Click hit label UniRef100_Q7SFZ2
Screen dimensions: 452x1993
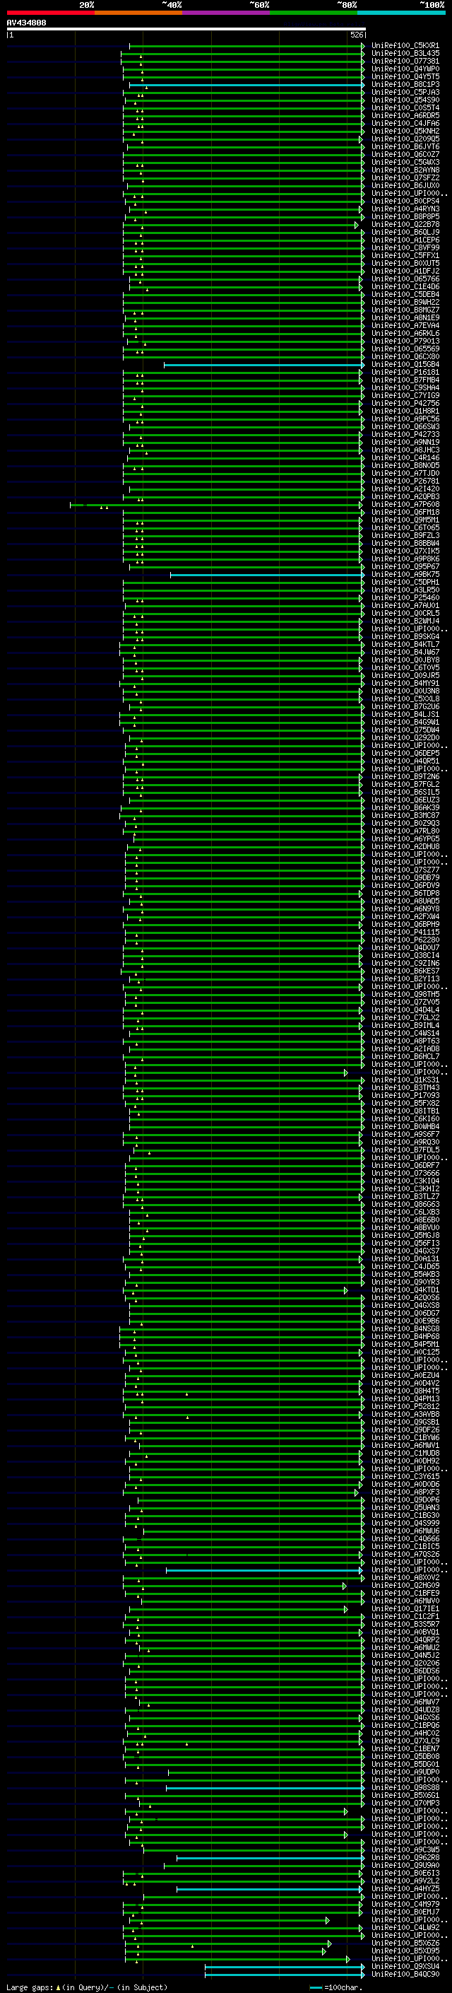pos(405,178)
